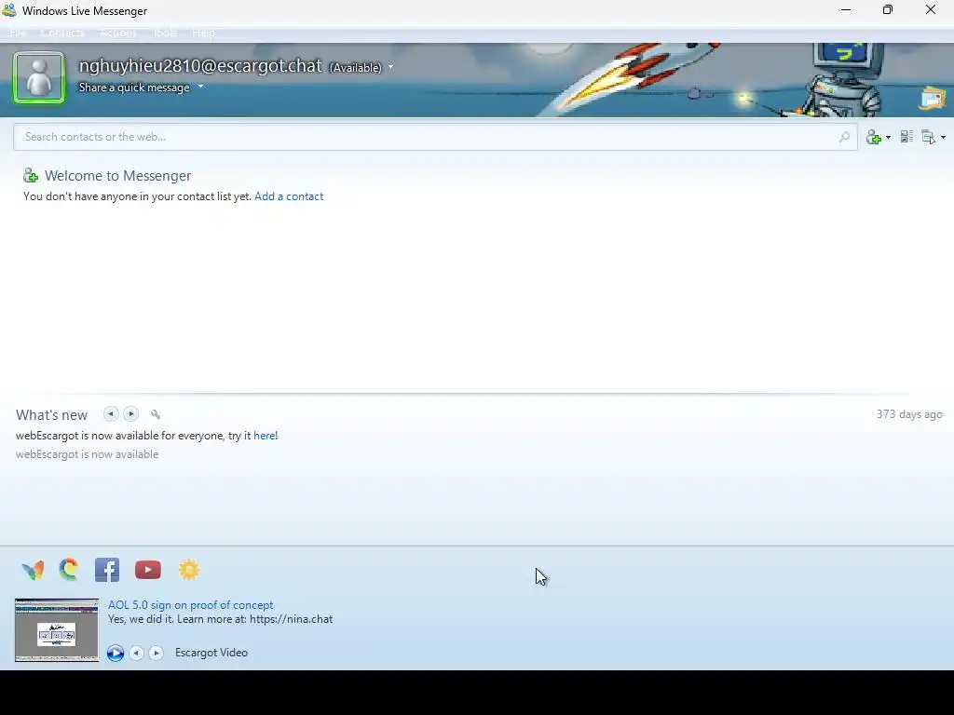The height and width of the screenshot is (715, 954).
Task: Go to next Escargot video
Action: 157,653
